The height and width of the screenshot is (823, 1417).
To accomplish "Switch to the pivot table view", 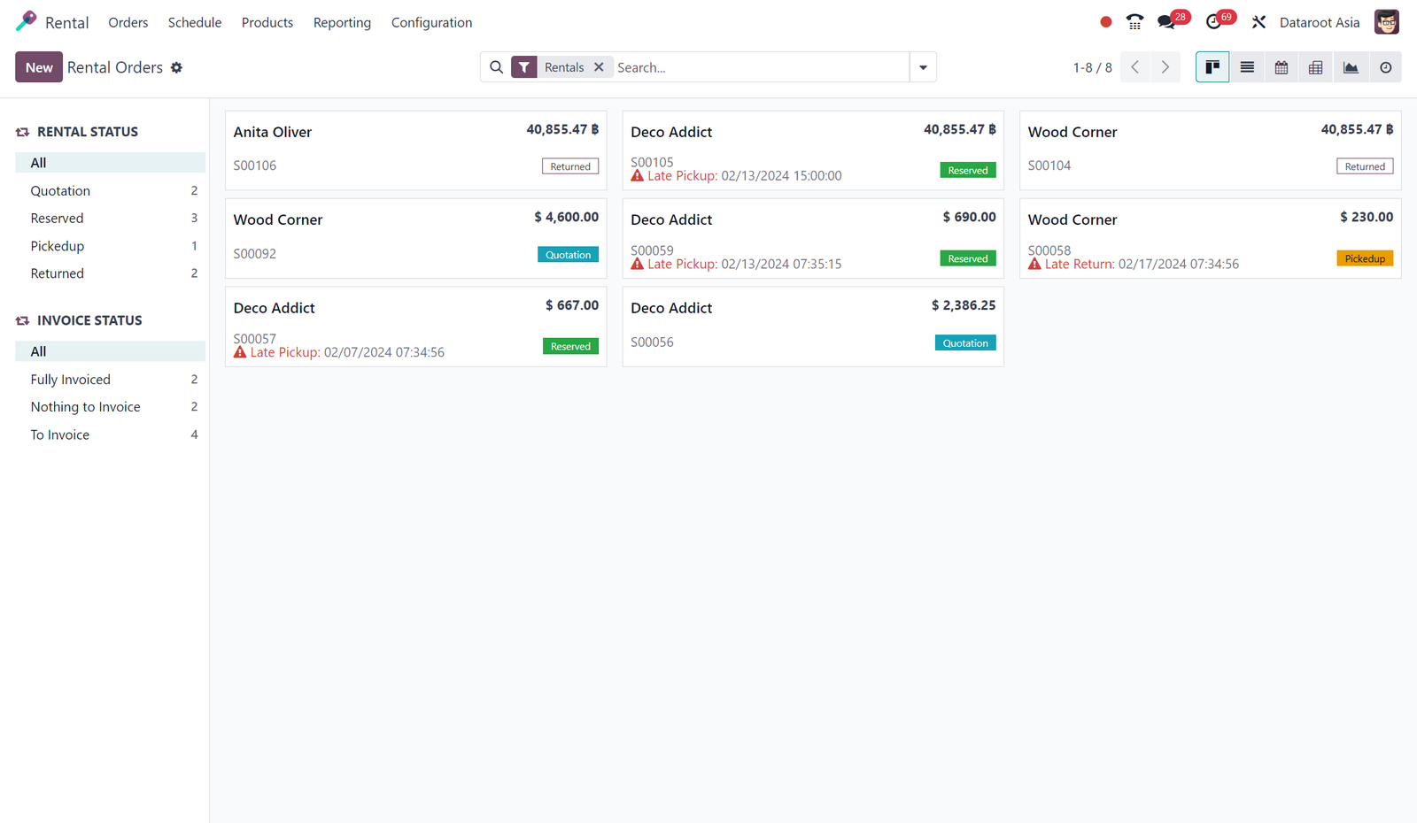I will click(x=1316, y=67).
